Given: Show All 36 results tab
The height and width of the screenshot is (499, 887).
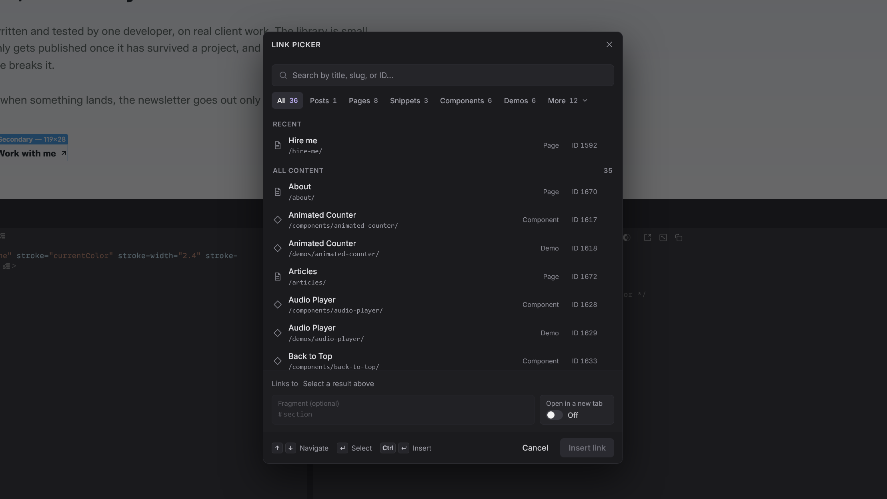Looking at the screenshot, I should (287, 100).
